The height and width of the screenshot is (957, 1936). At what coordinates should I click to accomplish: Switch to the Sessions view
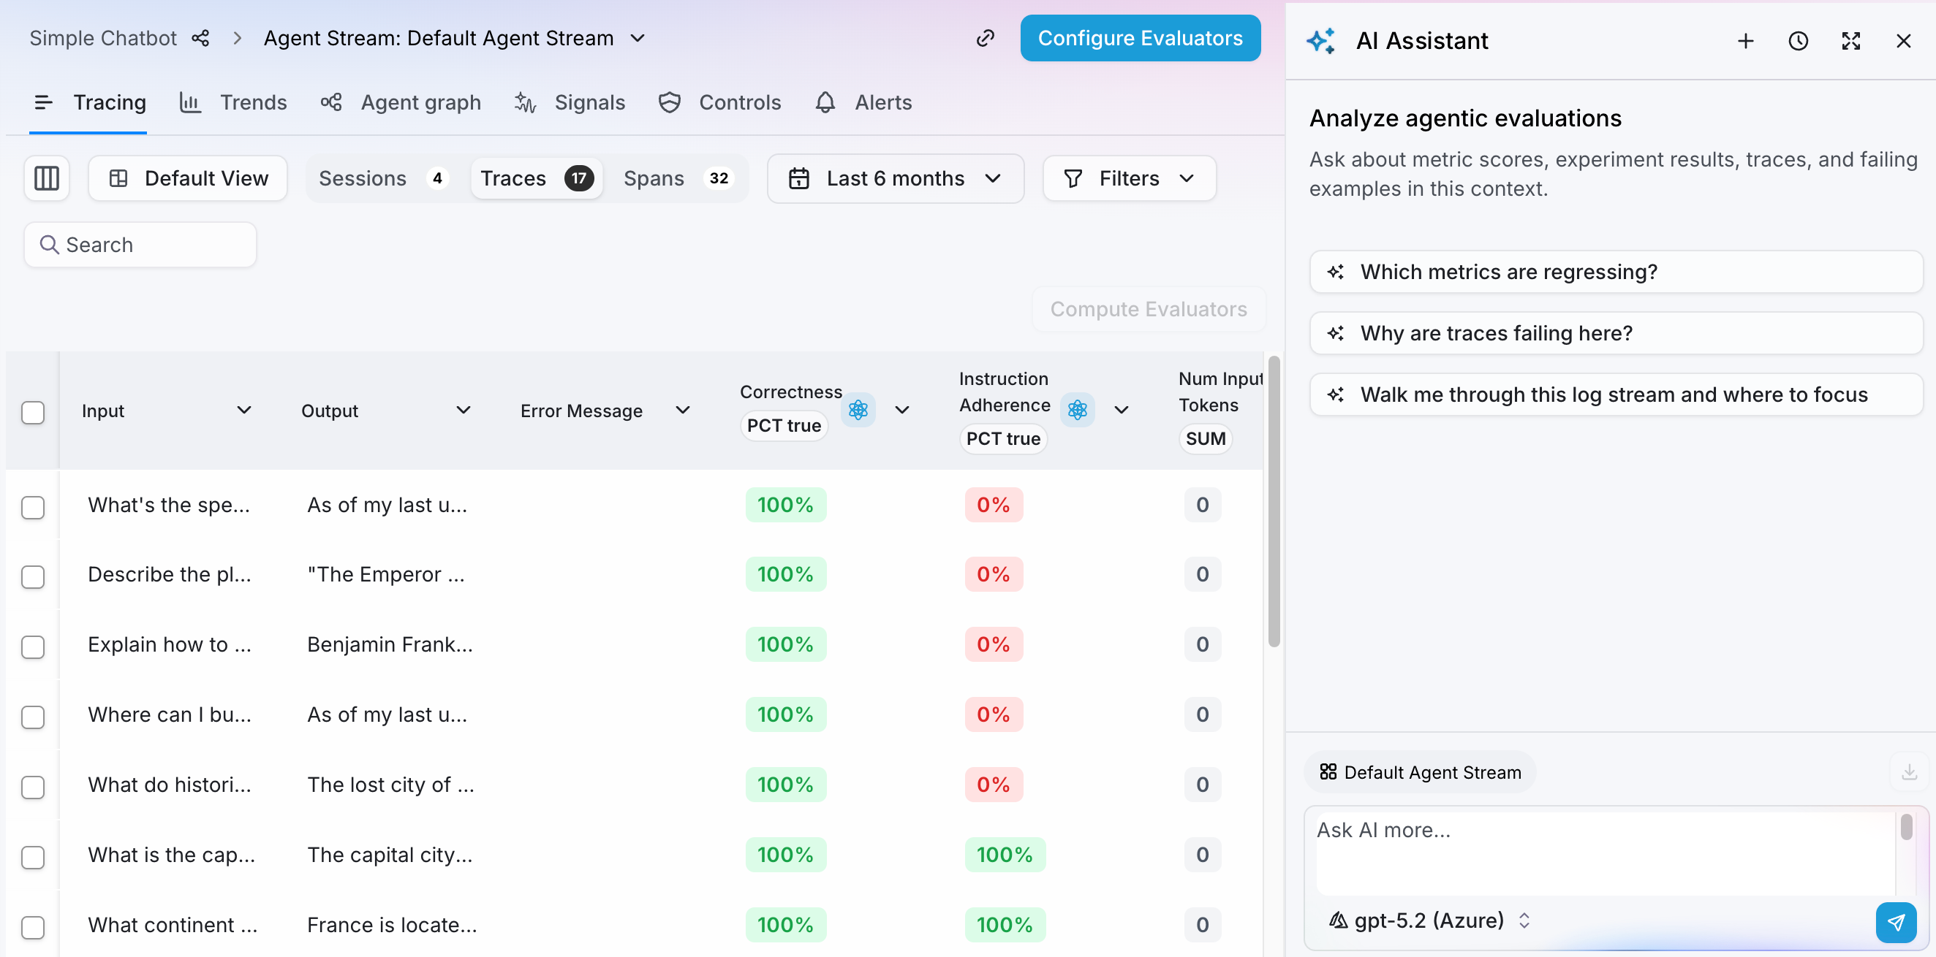(x=384, y=178)
